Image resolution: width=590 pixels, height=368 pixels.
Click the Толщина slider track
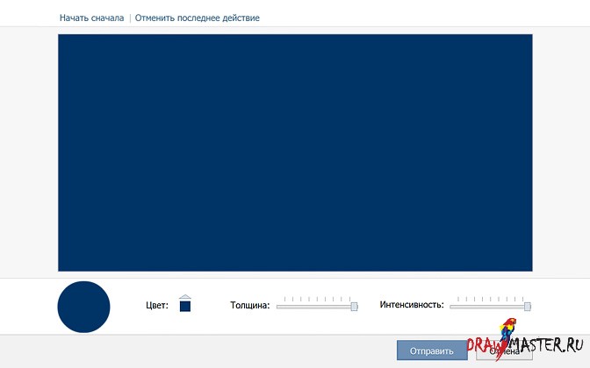click(317, 307)
